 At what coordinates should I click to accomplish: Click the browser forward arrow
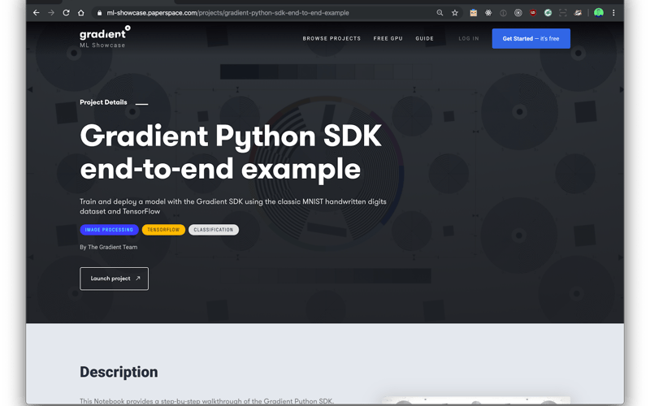click(51, 13)
